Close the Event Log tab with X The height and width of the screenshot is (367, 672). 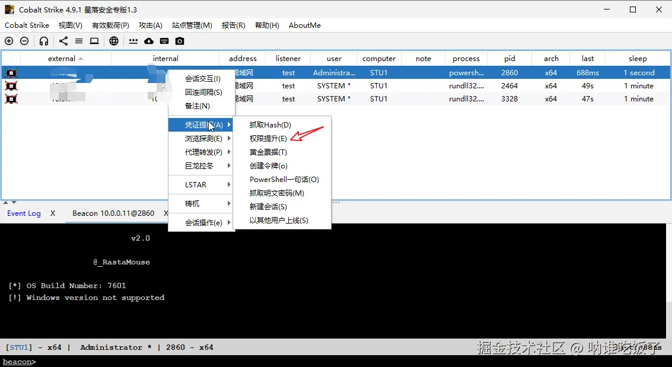point(53,213)
